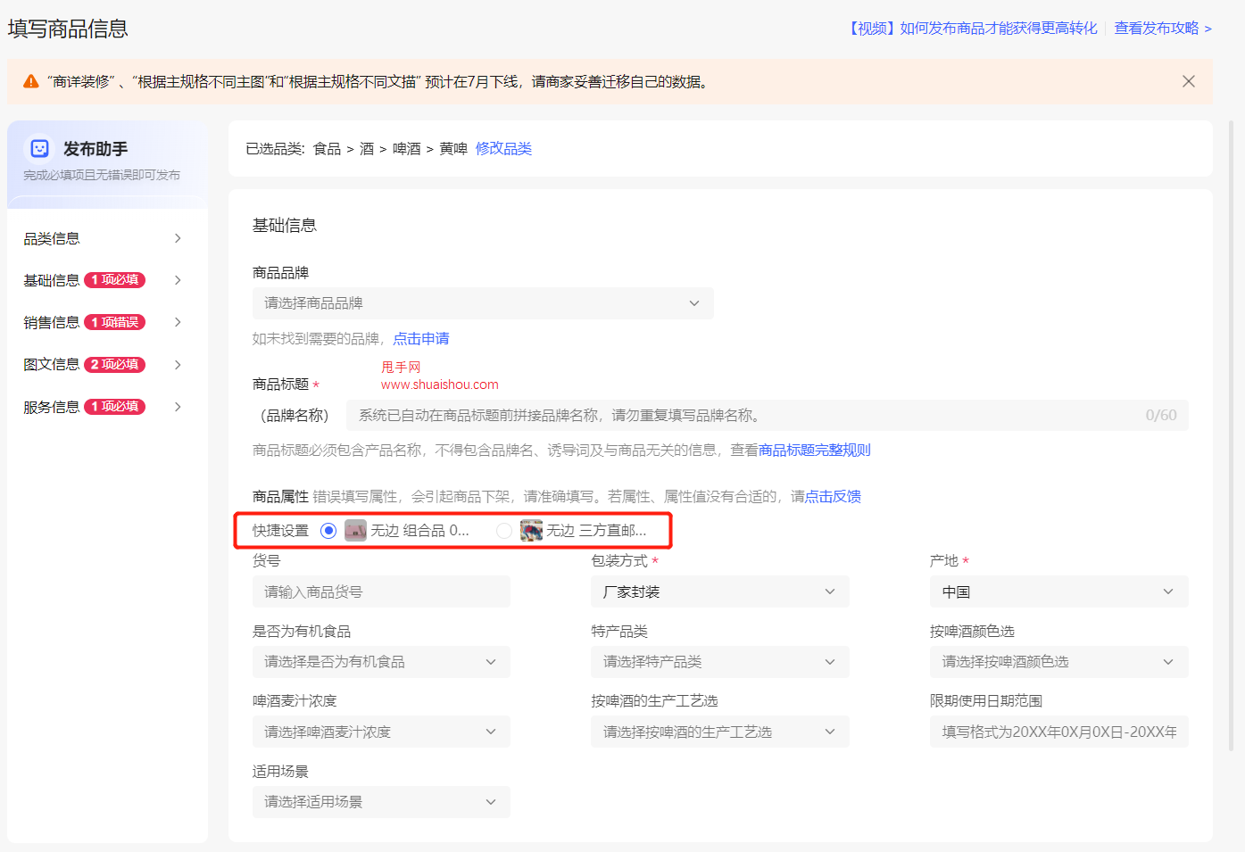Select the 无边 三方直邮 radio button

504,531
